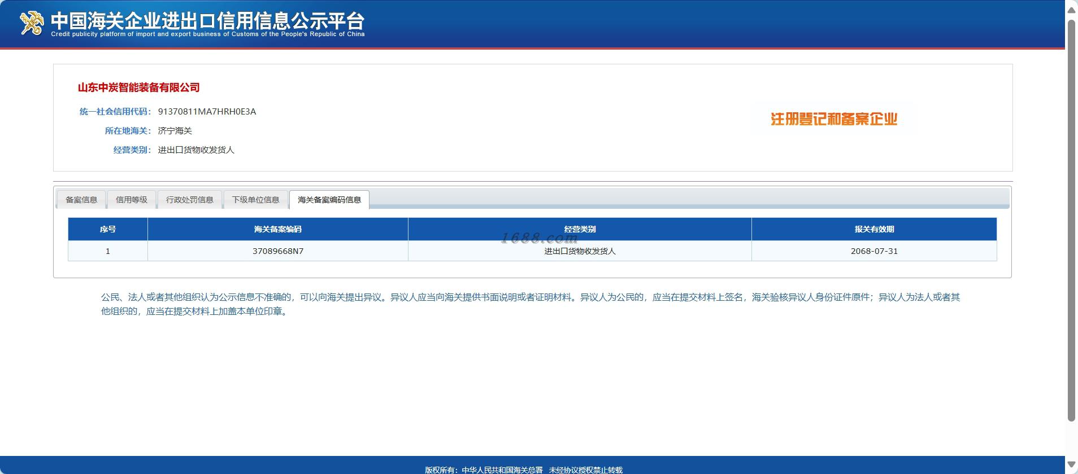This screenshot has height=474, width=1078.
Task: Click the 进出口货物收发货人 value under 经营类别 label
Action: pyautogui.click(x=196, y=150)
